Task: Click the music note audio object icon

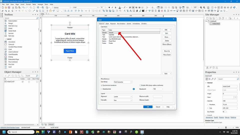Action: click(x=140, y=11)
